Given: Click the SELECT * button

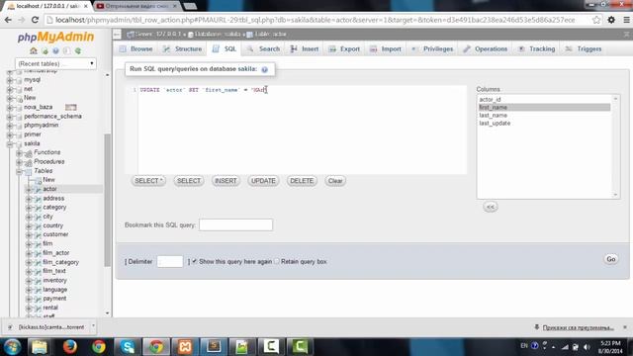Looking at the screenshot, I should (x=148, y=181).
